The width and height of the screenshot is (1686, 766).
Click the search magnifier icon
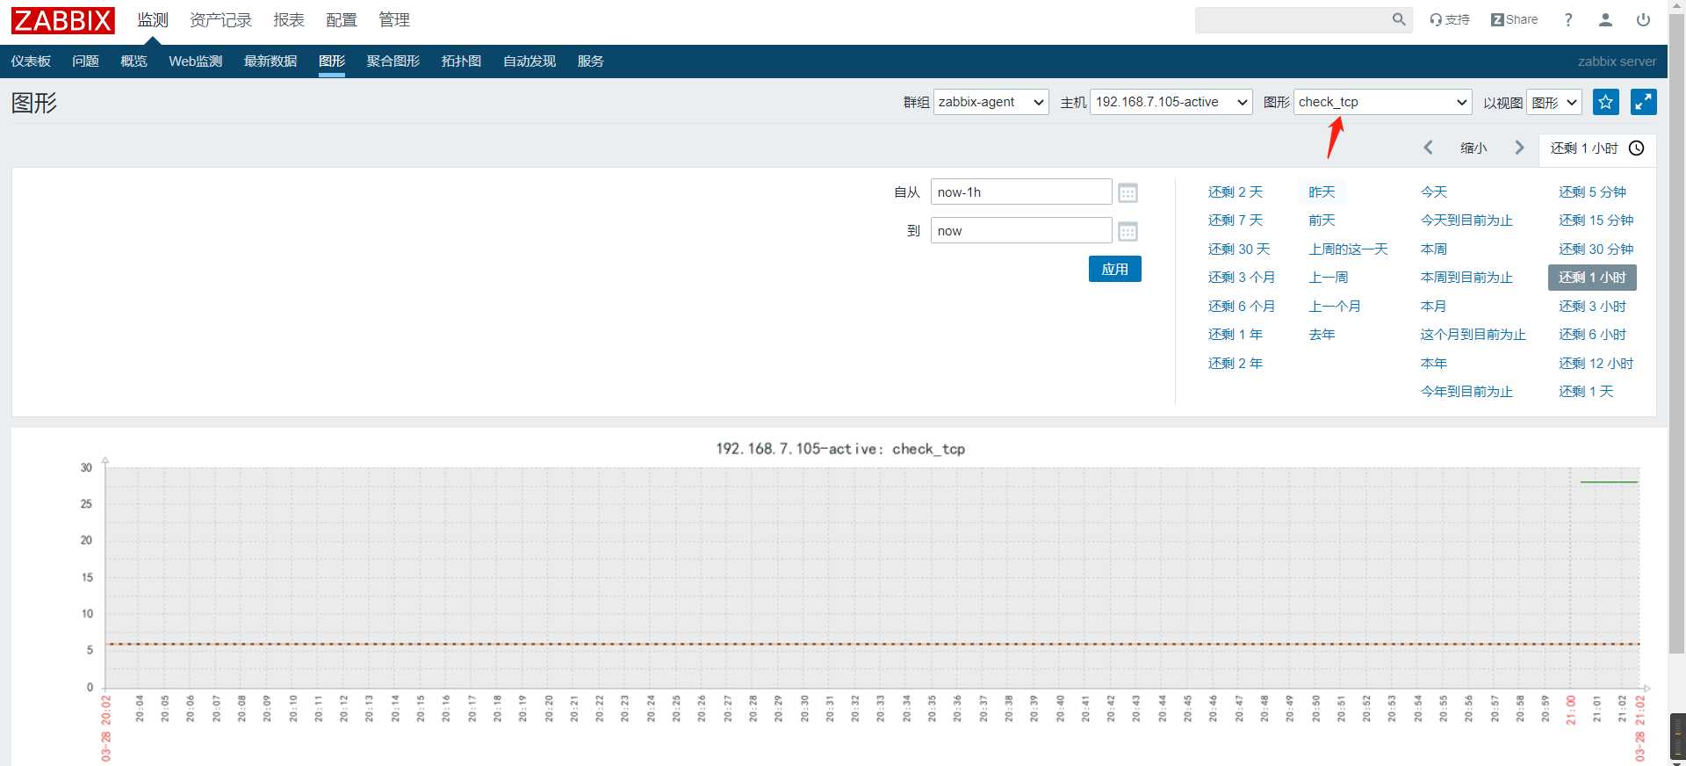[1399, 19]
